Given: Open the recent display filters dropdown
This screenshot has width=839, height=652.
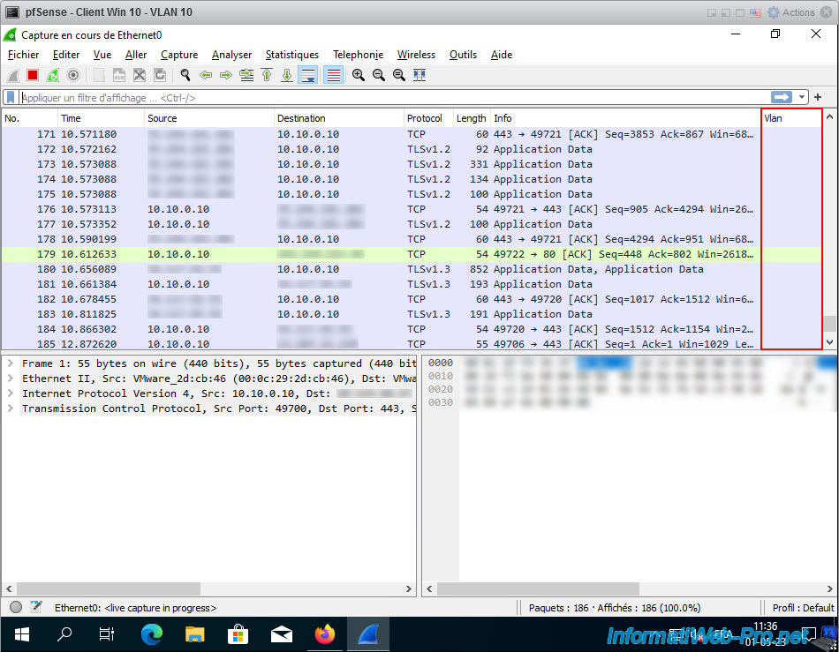Looking at the screenshot, I should (x=802, y=97).
